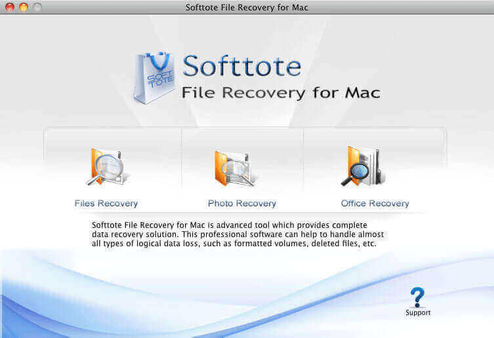Open Files Recovery via its folder-magnifier icon

[x=108, y=167]
